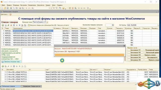
Task: Click the New document icon in main toolbar
Action: tap(2, 8)
